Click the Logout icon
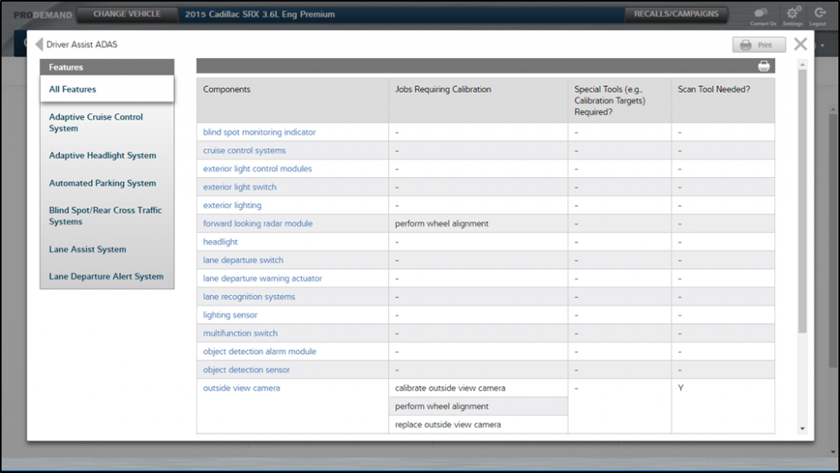Screen dimensions: 840x473 [819, 13]
